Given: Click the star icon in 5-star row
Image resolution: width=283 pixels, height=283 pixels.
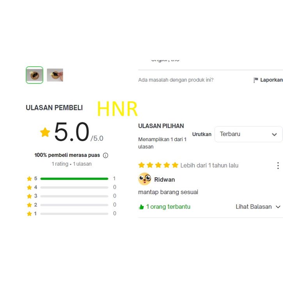Looking at the screenshot, I should (x=29, y=179).
